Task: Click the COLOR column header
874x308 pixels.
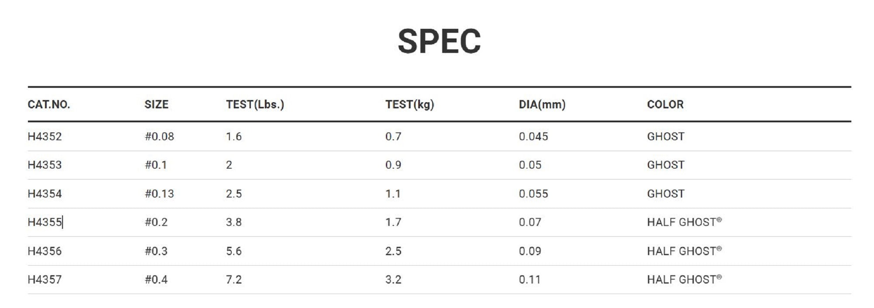Action: pos(665,104)
